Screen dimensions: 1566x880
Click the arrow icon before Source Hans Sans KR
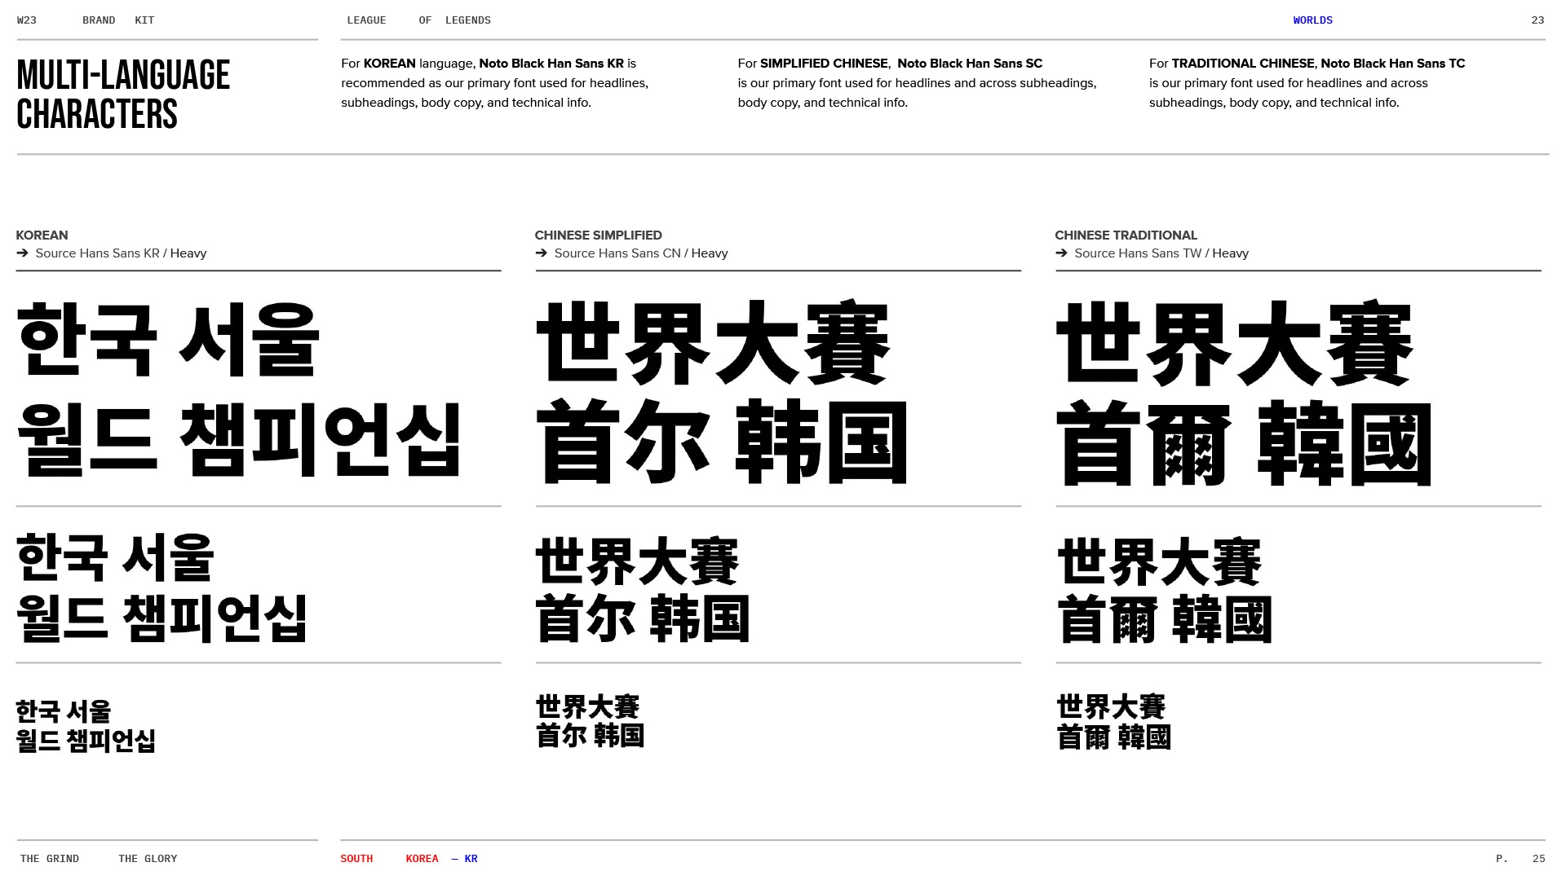[22, 253]
